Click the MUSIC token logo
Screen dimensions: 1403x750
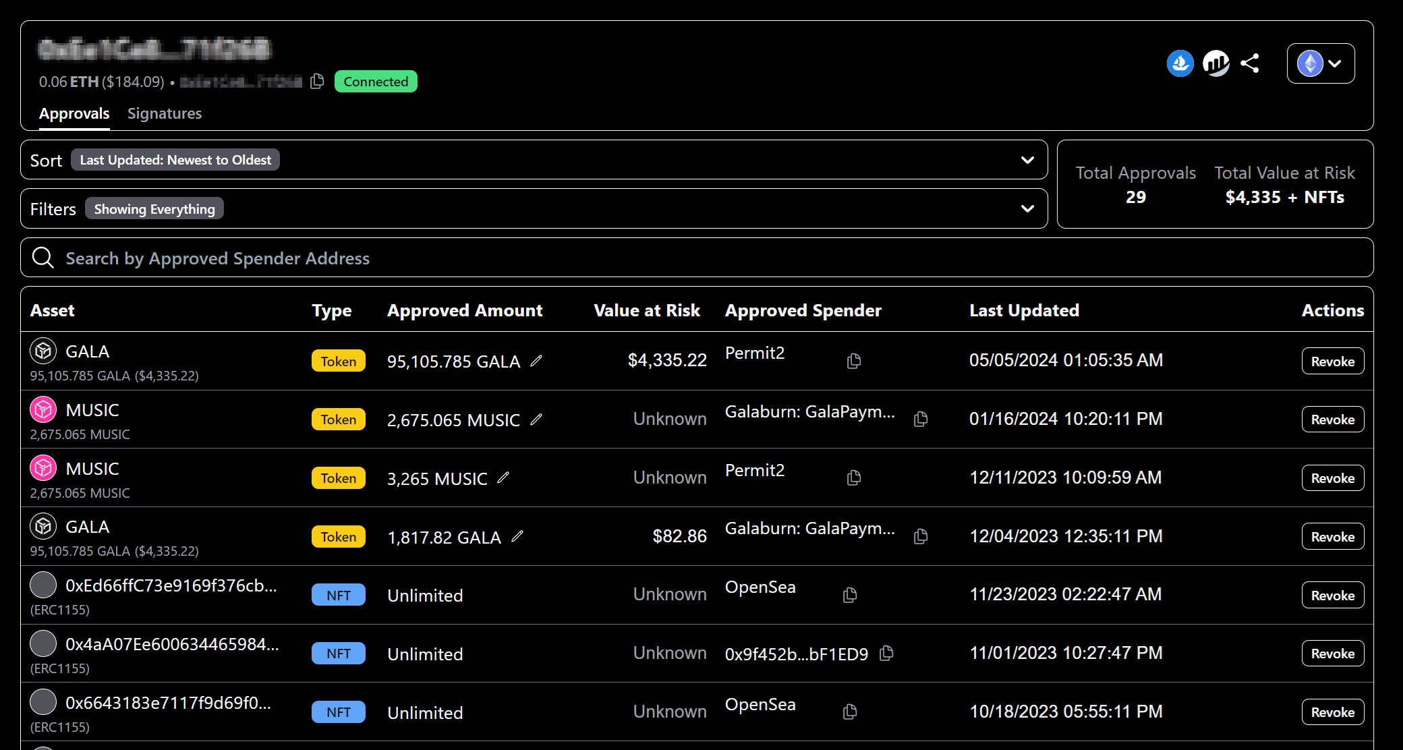click(x=43, y=409)
